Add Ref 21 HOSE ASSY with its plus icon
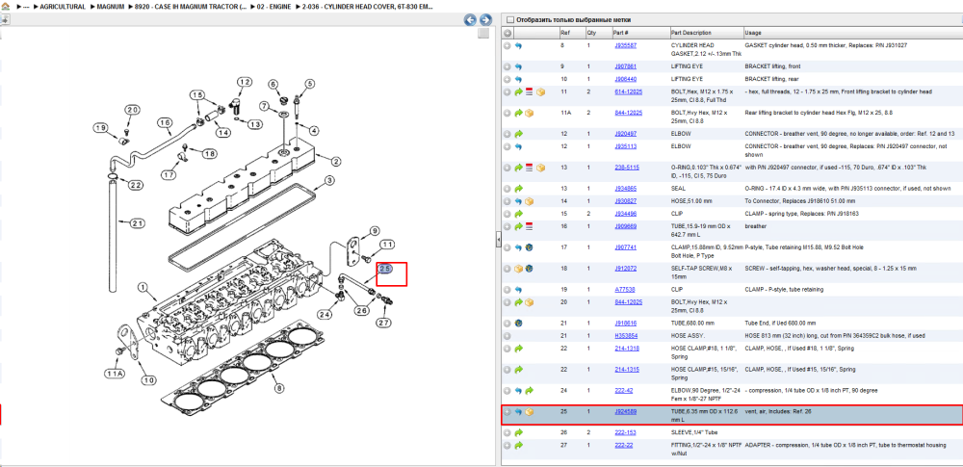The image size is (963, 467). pyautogui.click(x=508, y=336)
